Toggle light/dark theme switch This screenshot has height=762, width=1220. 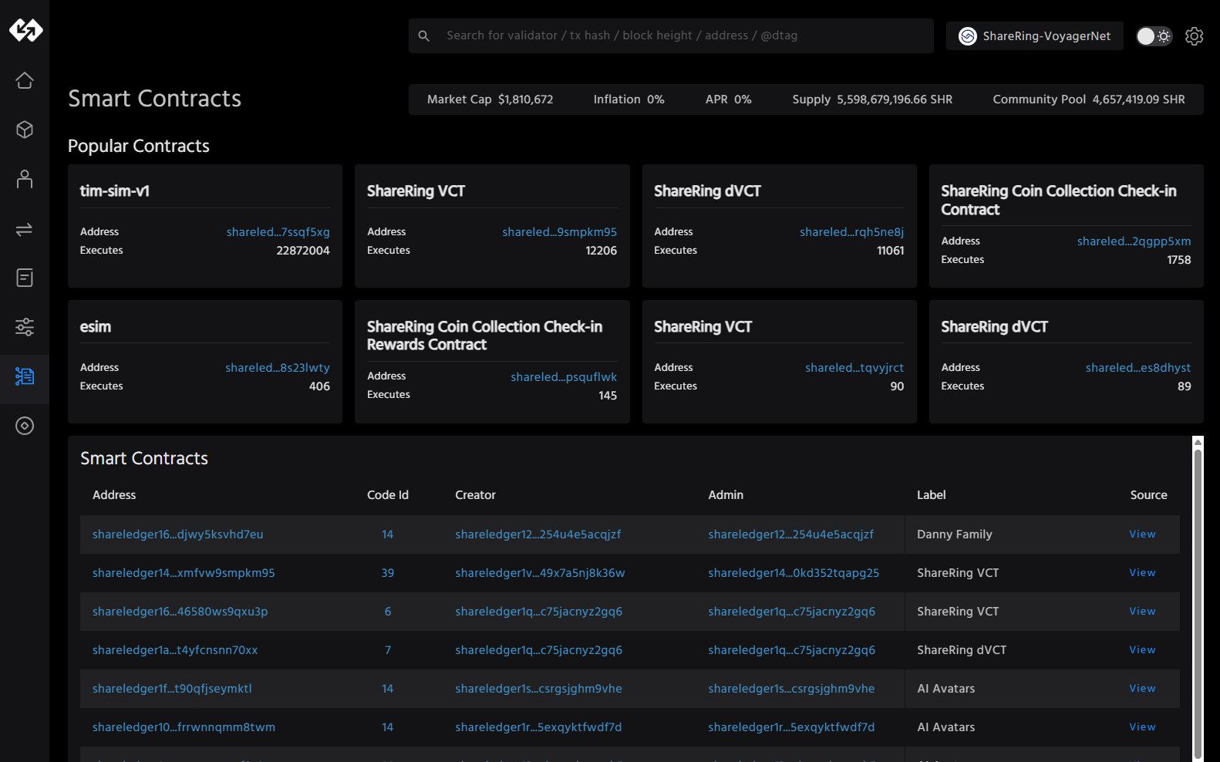[1154, 36]
